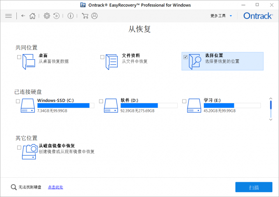
Task: Click the drive list scroll up arrow
Action: click(271, 99)
